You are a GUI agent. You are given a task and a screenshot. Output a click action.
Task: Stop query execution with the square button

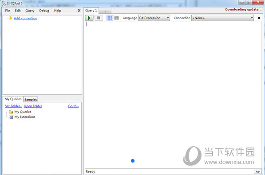[99, 18]
